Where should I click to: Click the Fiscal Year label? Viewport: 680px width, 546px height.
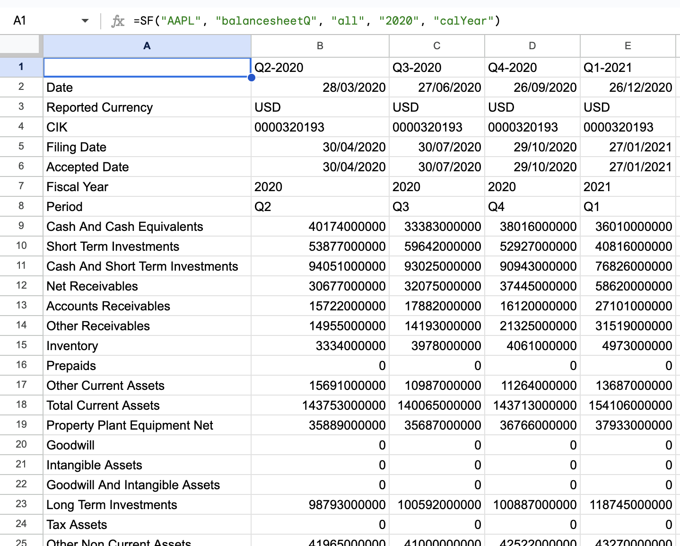point(147,186)
